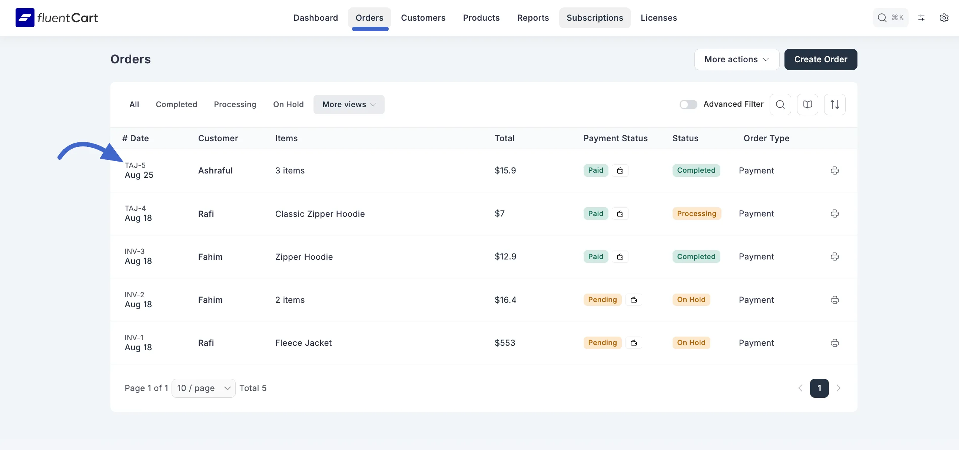Open order TAJ-4 link
The image size is (959, 450).
coord(135,208)
